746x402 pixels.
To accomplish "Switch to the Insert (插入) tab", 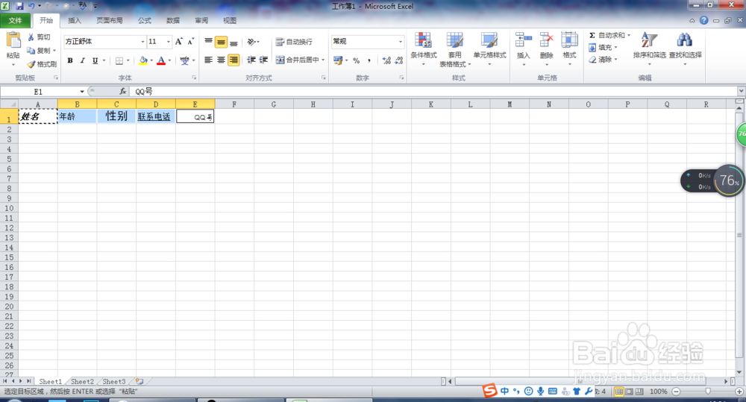I will coord(74,20).
